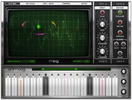Click the BPM 120.0 value
The image size is (132, 100).
[x=77, y=61]
